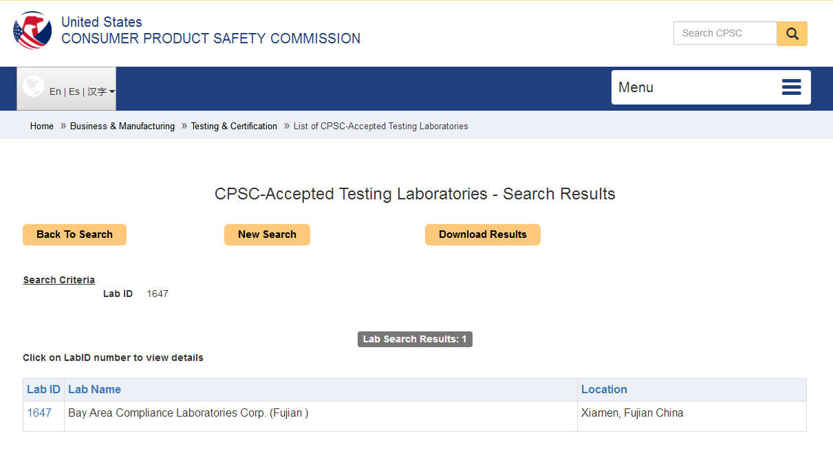Click the United States Consumer Product Safety Commission title
Viewport: 833px width, 451px height.
tap(210, 30)
